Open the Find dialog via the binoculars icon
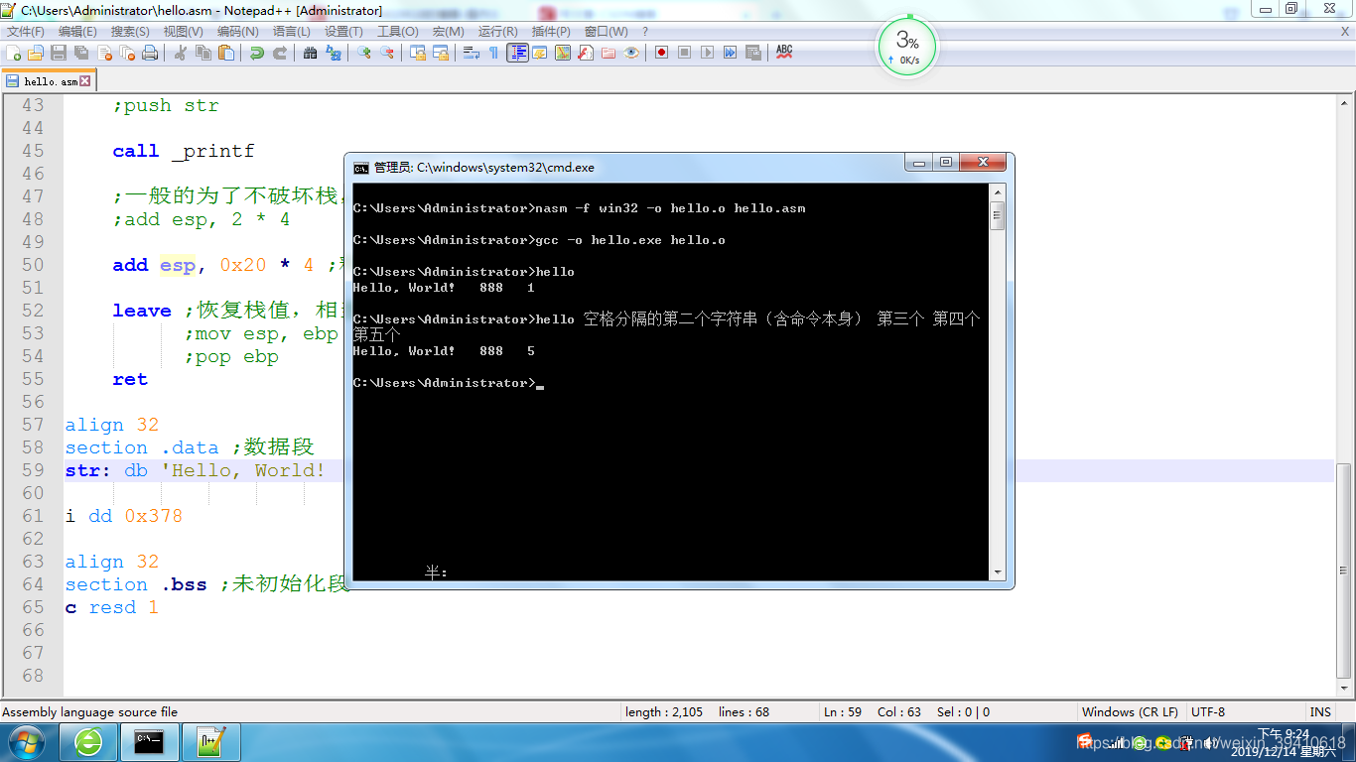The image size is (1356, 762). click(x=310, y=53)
